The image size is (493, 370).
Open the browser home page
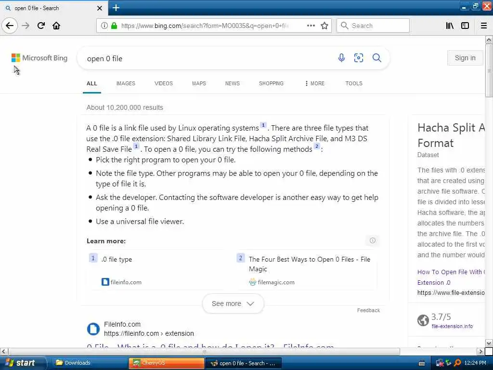(56, 26)
